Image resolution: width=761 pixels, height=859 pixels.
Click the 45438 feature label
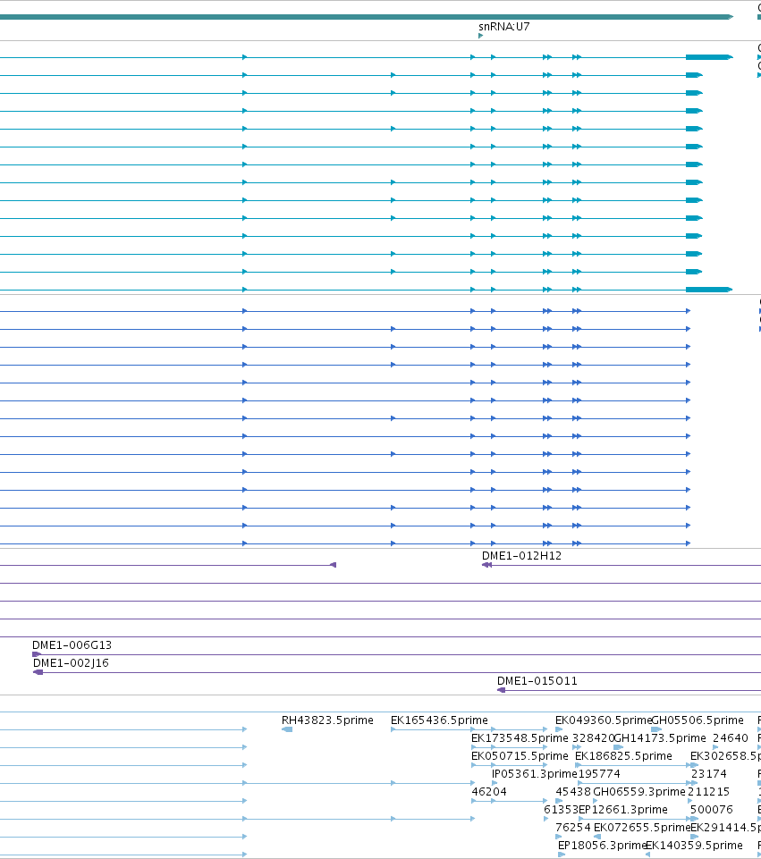point(573,792)
